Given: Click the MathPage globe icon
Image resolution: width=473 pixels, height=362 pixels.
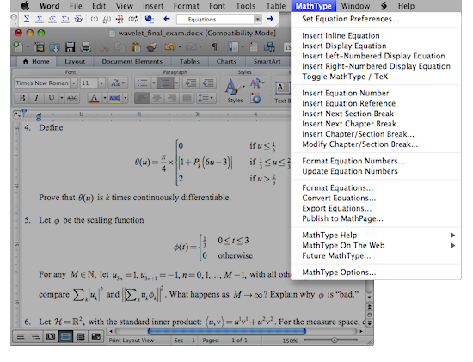Looking at the screenshot, I should [150, 19].
